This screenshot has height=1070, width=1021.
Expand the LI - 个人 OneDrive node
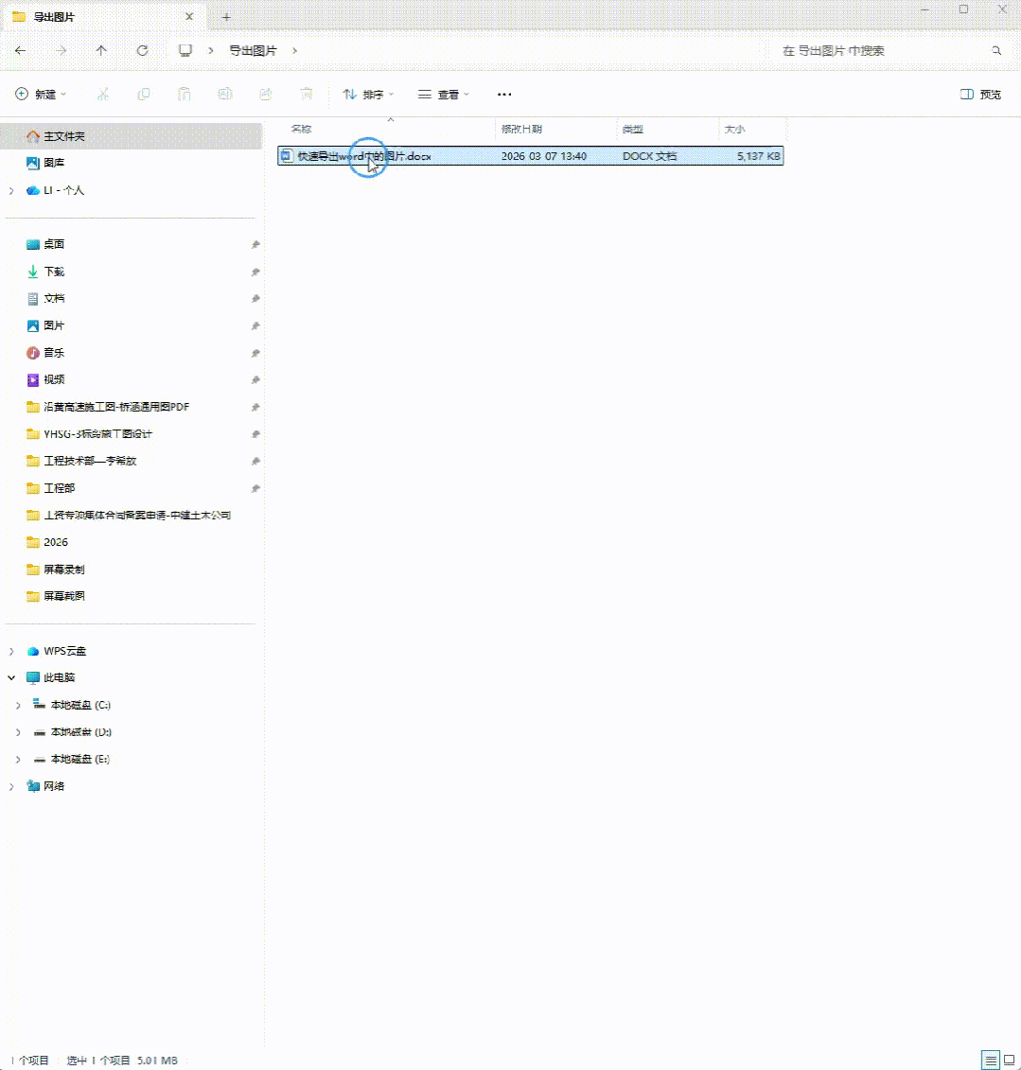[11, 190]
